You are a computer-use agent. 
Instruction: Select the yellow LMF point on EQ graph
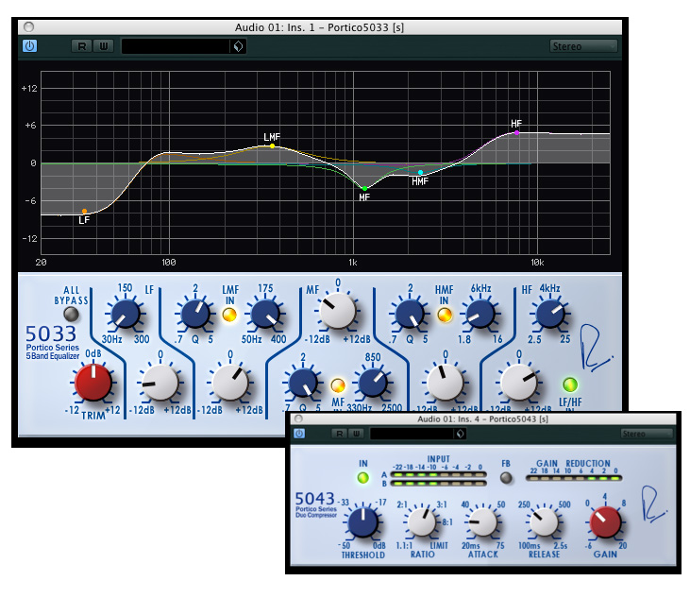(273, 145)
